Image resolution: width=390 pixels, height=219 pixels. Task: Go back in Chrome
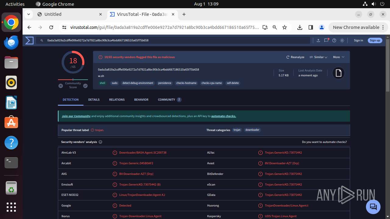click(x=29, y=27)
